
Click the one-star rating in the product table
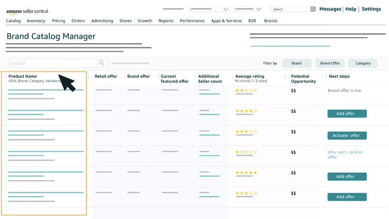click(x=246, y=152)
